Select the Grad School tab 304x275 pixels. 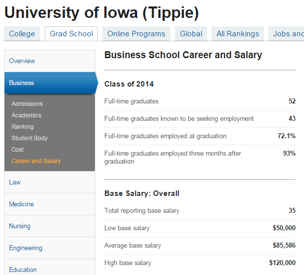72,34
